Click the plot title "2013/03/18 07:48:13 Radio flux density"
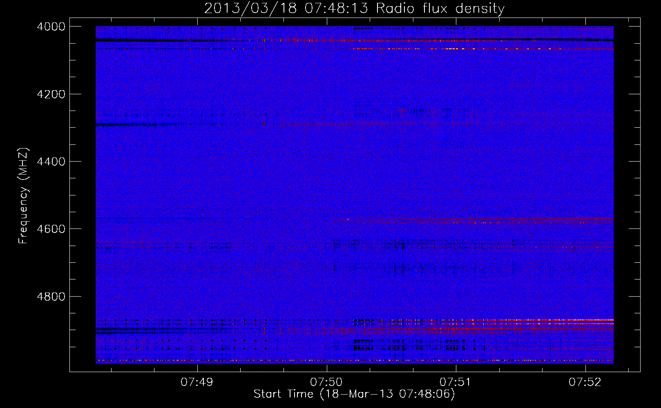This screenshot has height=408, width=661. tap(354, 9)
